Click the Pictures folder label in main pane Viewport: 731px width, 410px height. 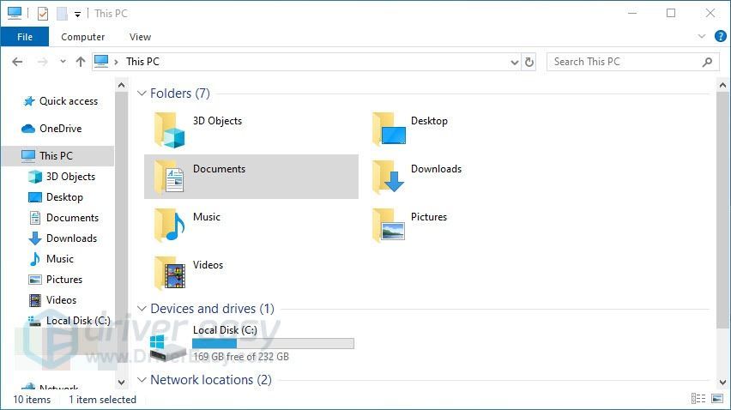click(x=428, y=217)
